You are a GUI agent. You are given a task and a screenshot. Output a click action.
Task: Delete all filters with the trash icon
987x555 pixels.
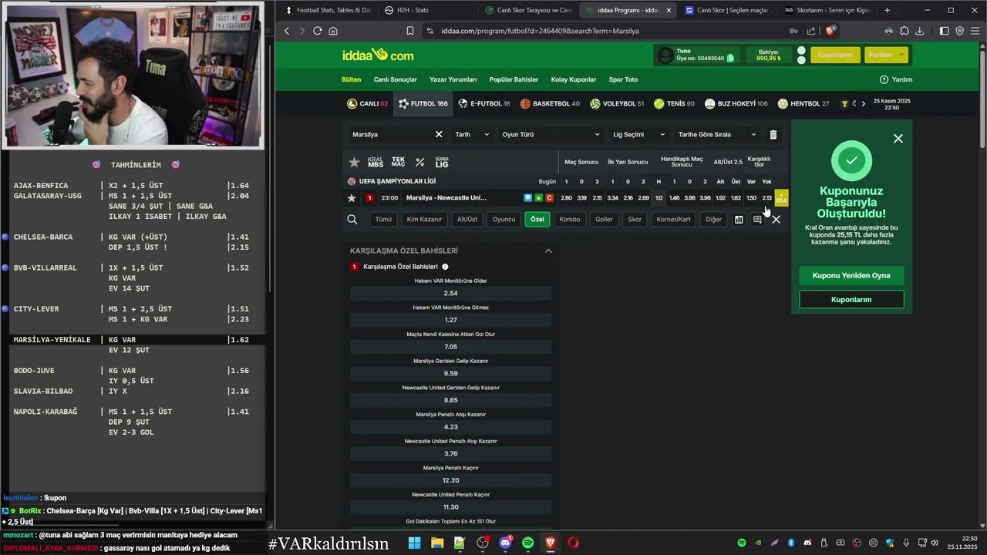point(773,134)
